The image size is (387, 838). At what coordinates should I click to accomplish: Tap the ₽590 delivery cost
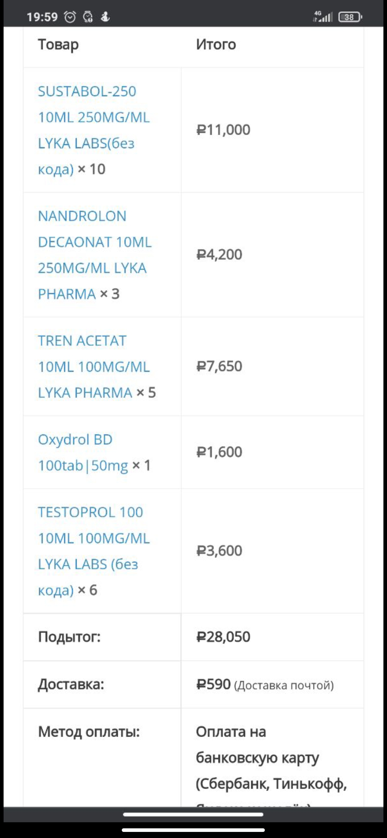tap(213, 684)
